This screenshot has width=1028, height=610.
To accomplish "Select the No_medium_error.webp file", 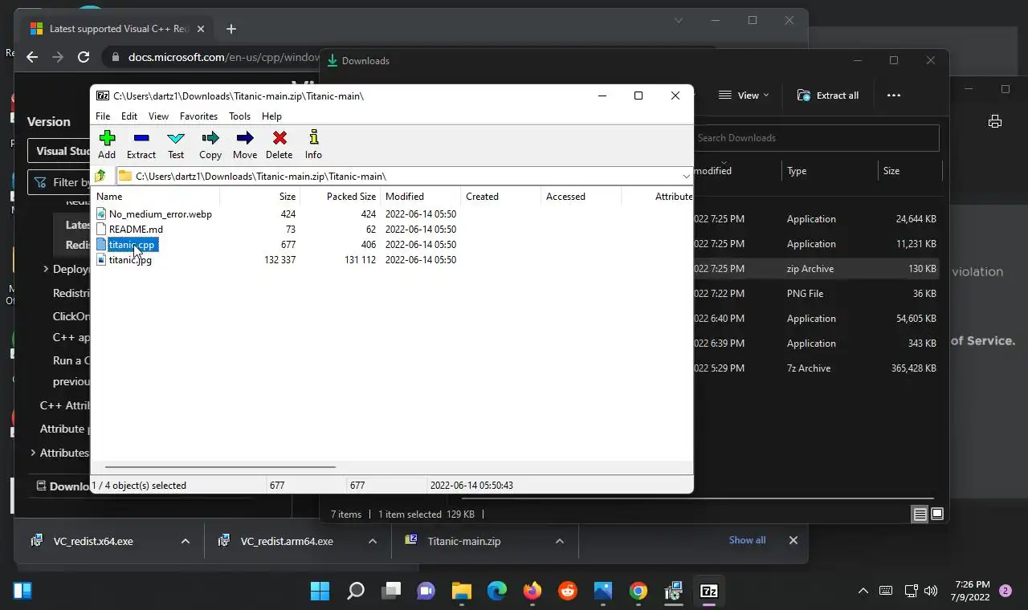I will (161, 214).
